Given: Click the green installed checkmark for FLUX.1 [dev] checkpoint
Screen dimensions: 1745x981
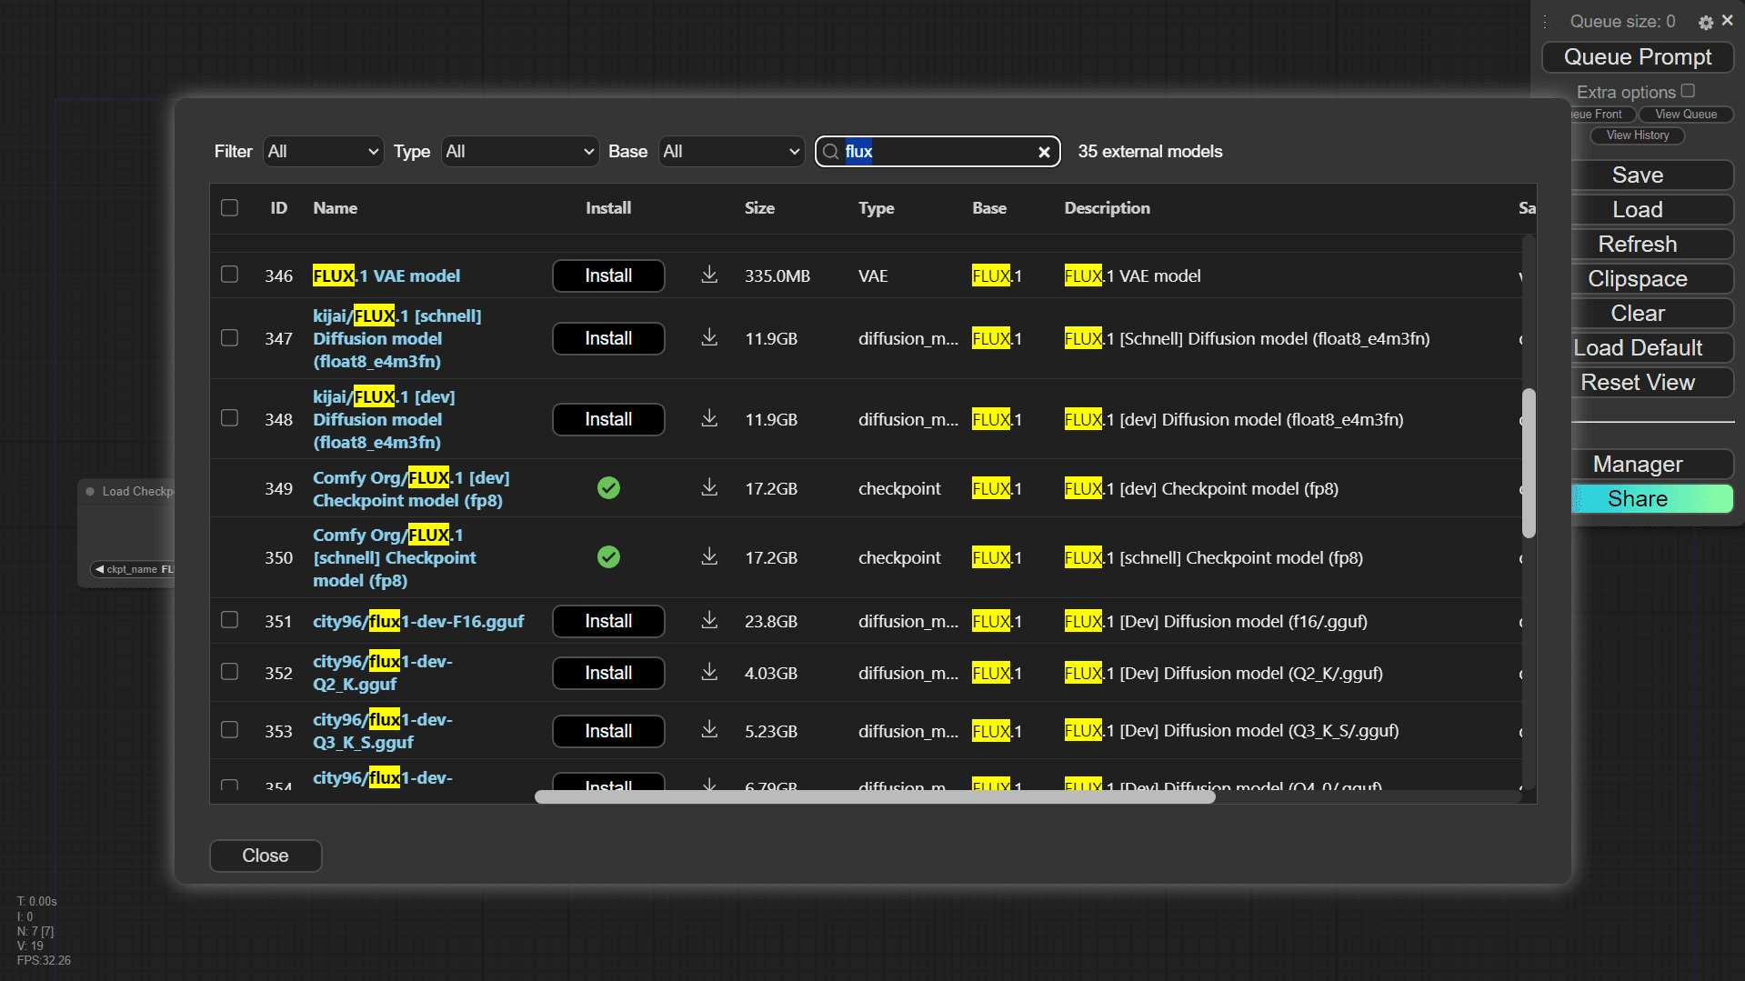Looking at the screenshot, I should [x=607, y=488].
